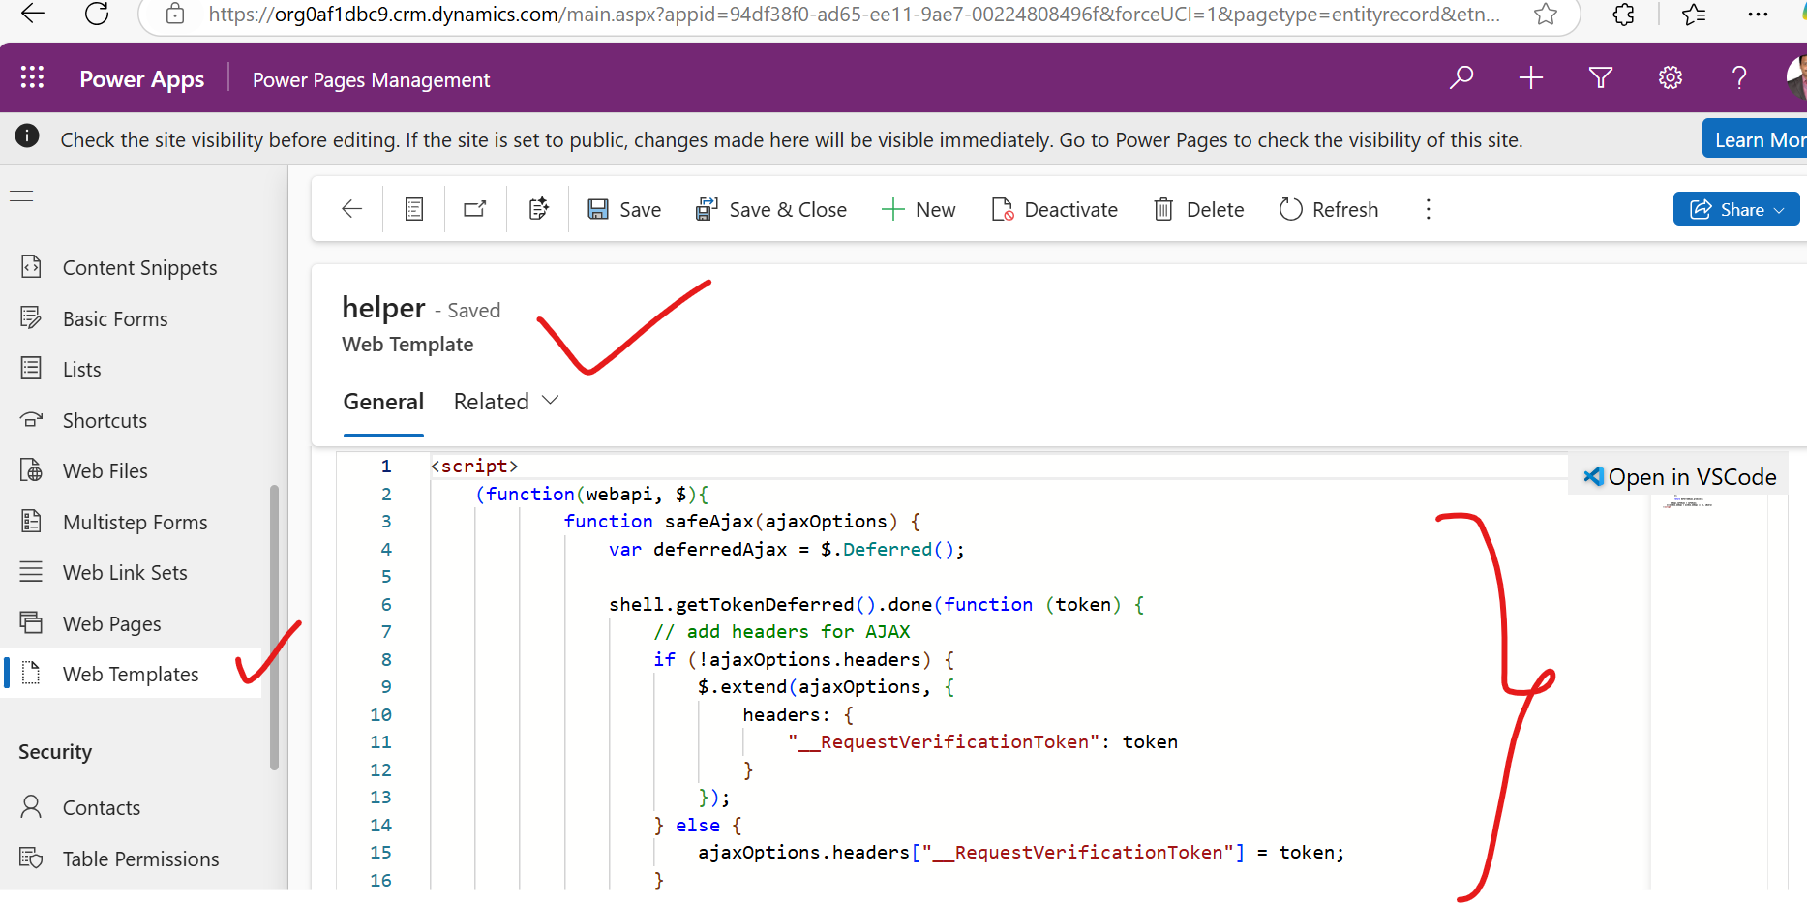Bookmark the page with the star icon
This screenshot has width=1807, height=904.
(1546, 15)
